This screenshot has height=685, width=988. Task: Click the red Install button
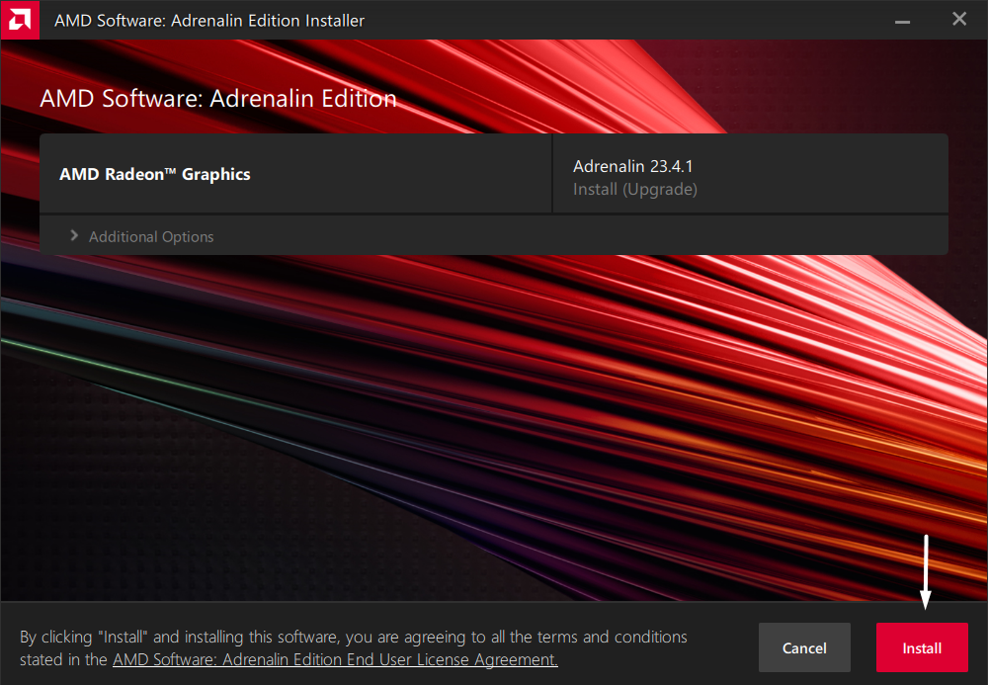coord(922,648)
